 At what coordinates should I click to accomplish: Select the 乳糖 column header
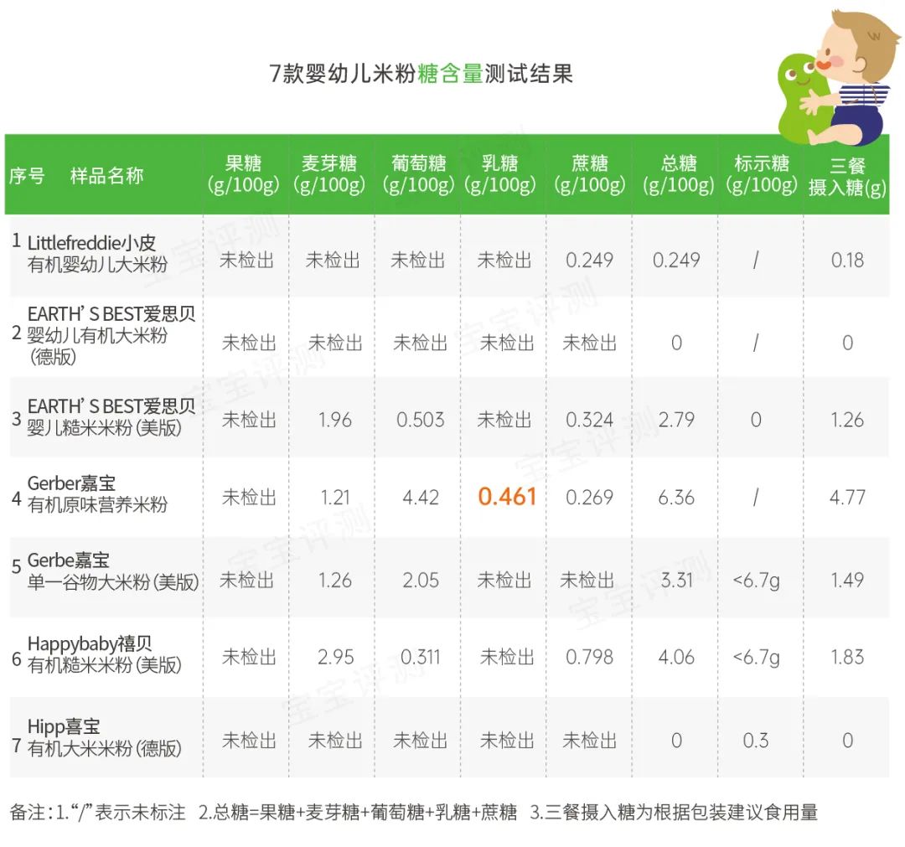(501, 174)
